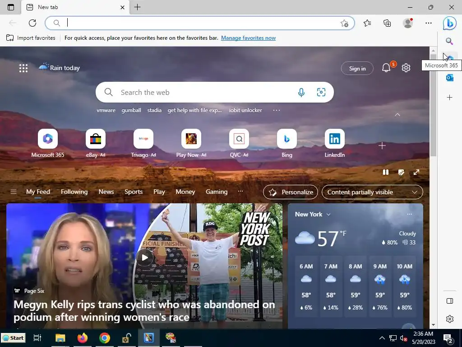Launch Firefox from the taskbar
This screenshot has height=347, width=462.
tap(83, 338)
